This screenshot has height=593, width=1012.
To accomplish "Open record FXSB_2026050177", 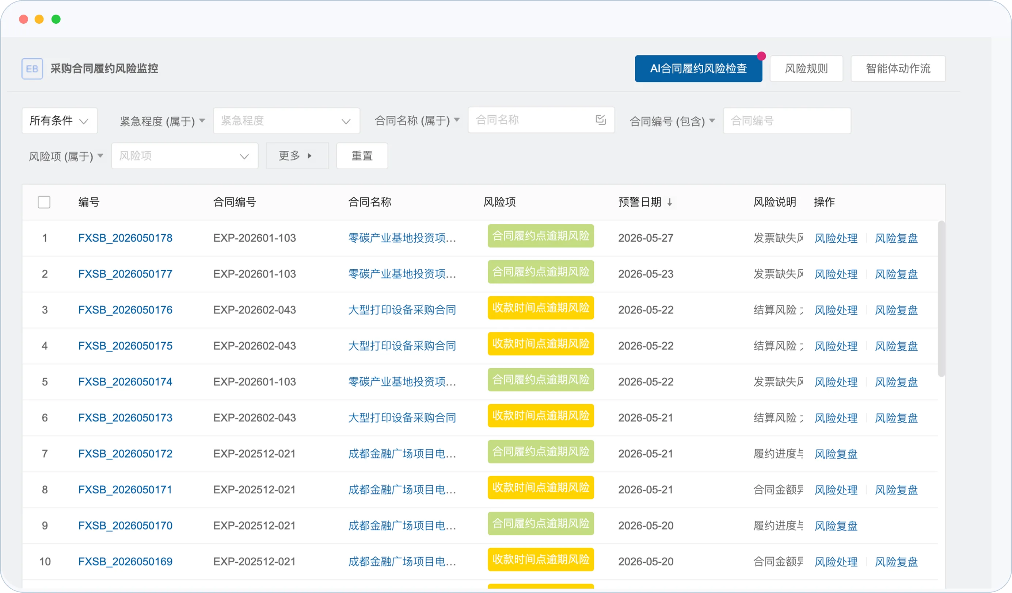I will (x=125, y=274).
